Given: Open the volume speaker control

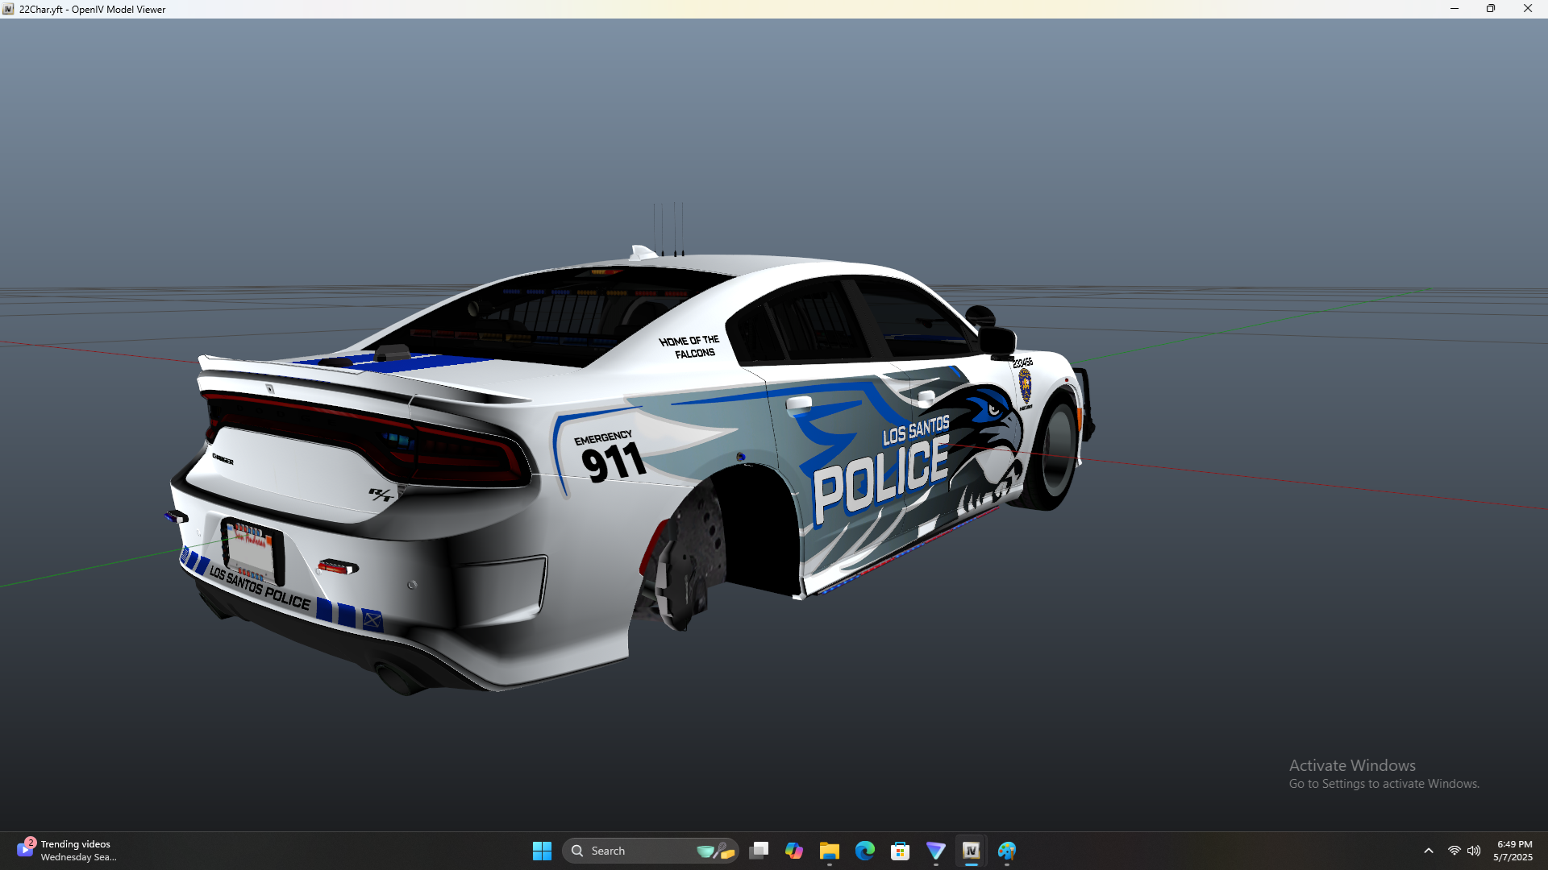Looking at the screenshot, I should click(x=1474, y=851).
